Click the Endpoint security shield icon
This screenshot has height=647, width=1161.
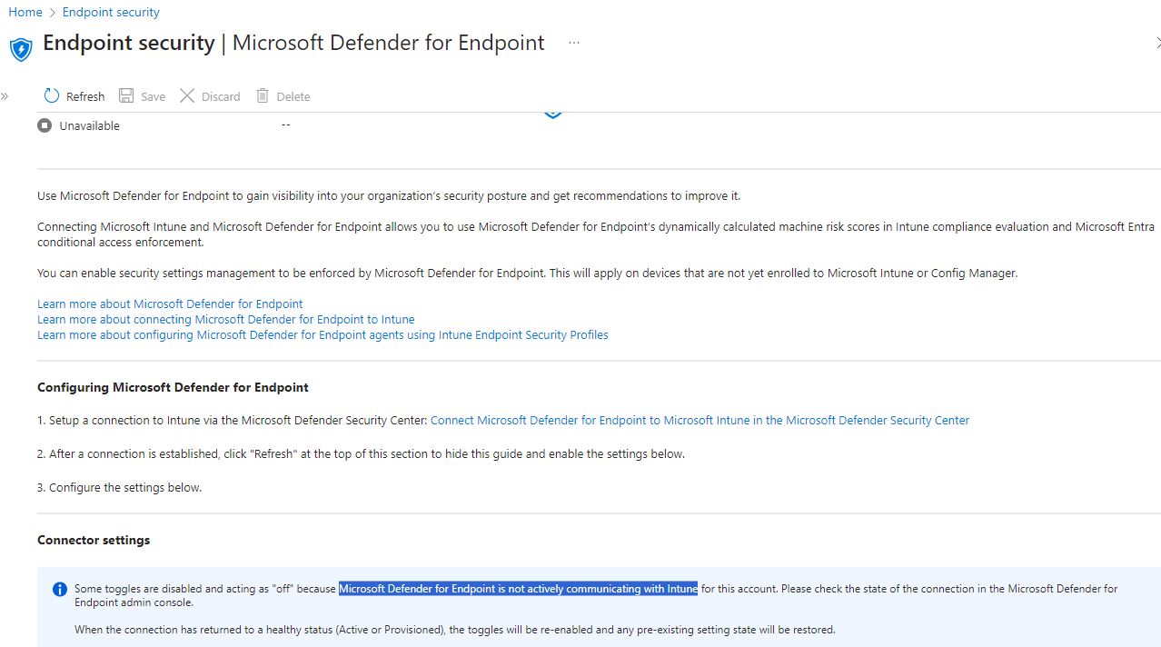pos(21,49)
